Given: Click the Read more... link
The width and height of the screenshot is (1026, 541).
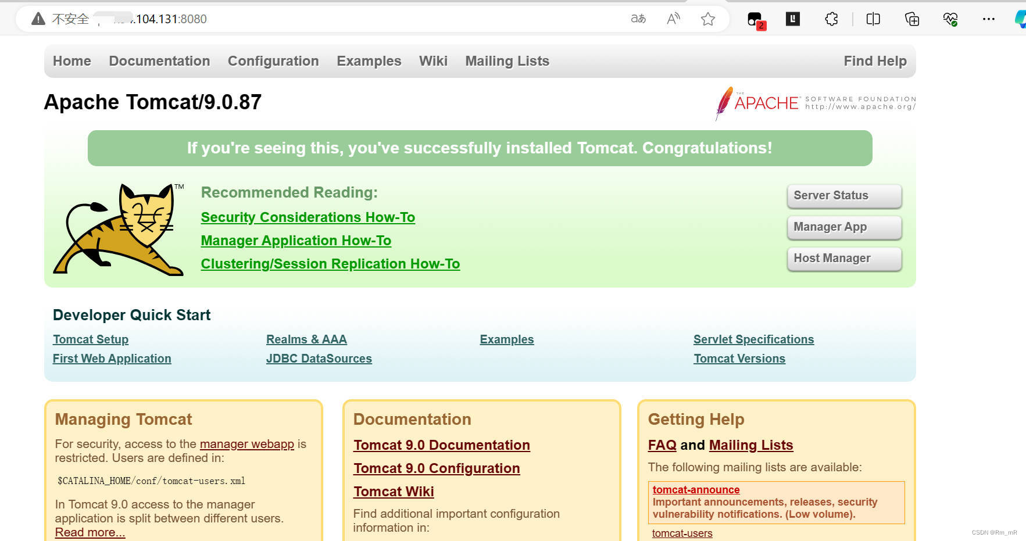Looking at the screenshot, I should point(90,532).
